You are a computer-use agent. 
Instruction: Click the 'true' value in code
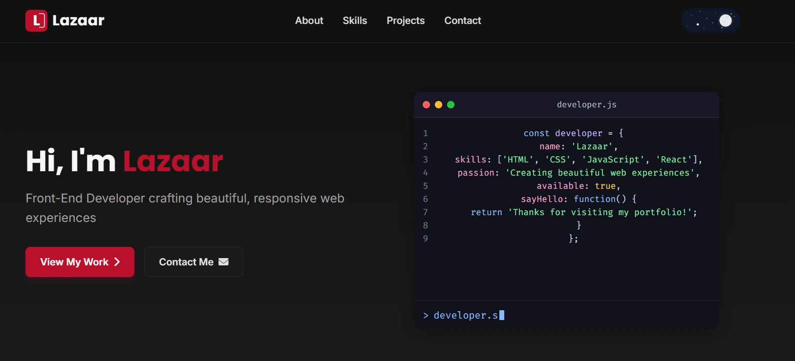point(605,186)
